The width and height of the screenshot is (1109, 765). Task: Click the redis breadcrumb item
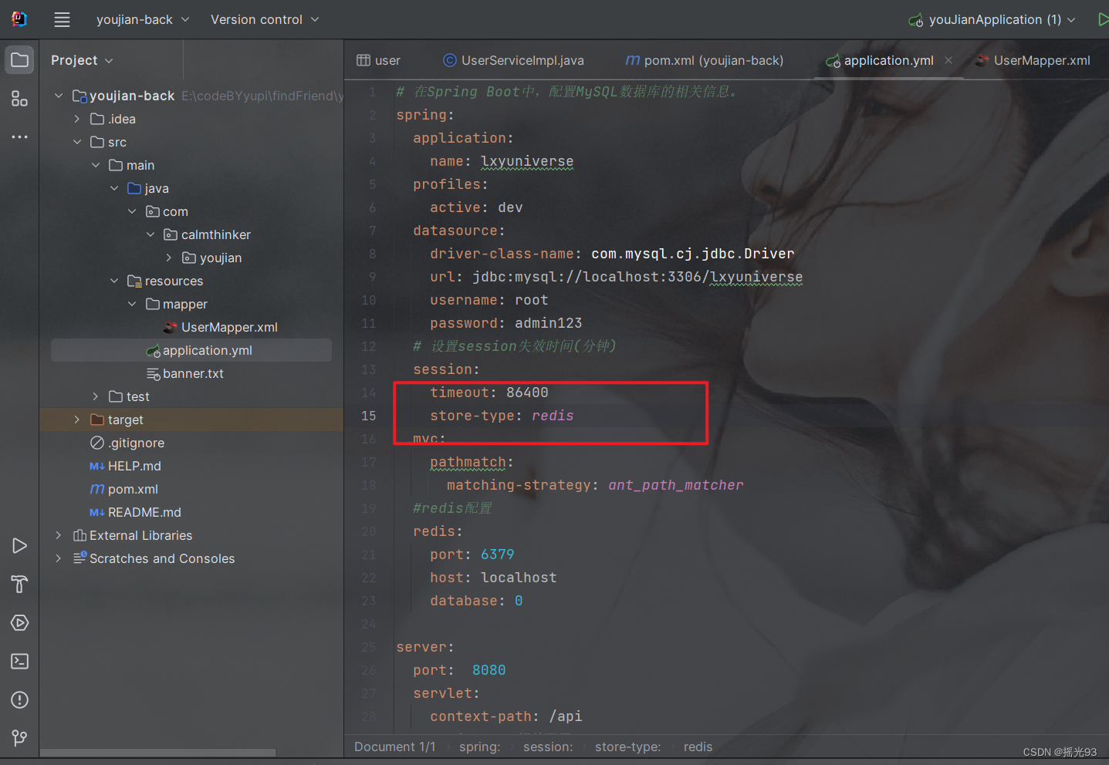(x=698, y=746)
